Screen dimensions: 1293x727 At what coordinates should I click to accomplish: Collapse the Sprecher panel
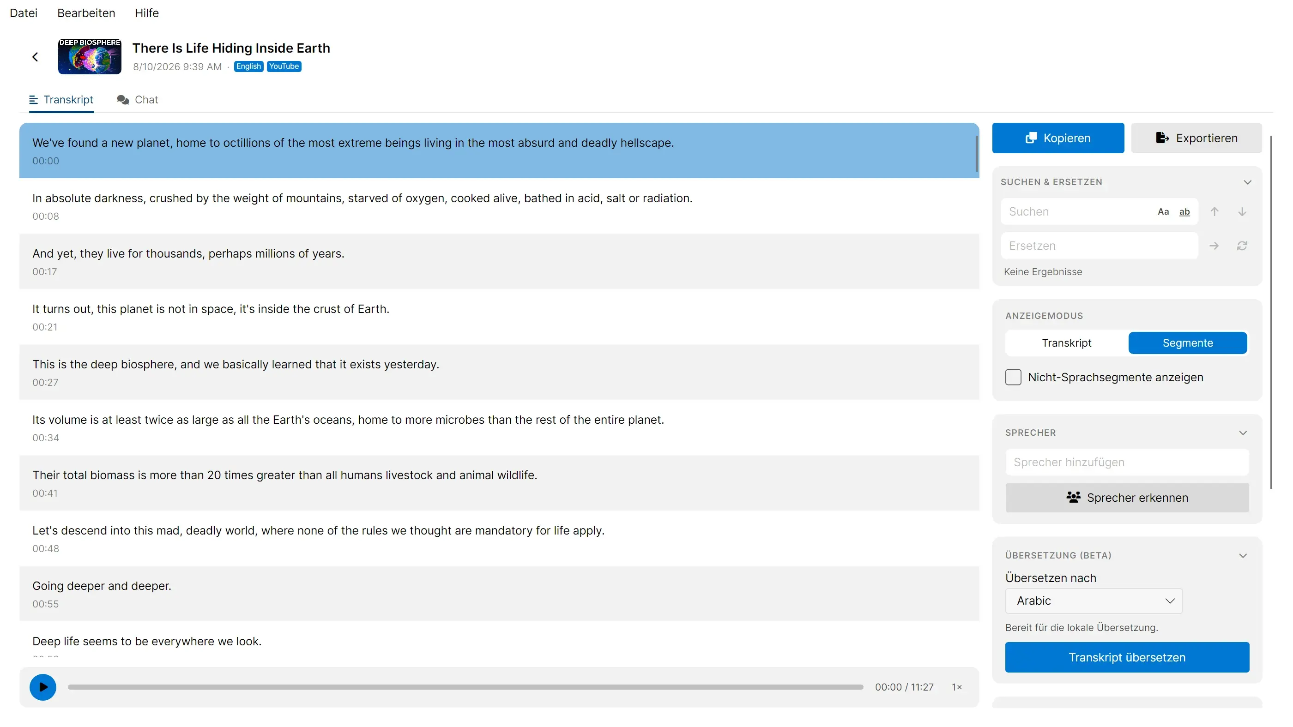[1243, 433]
